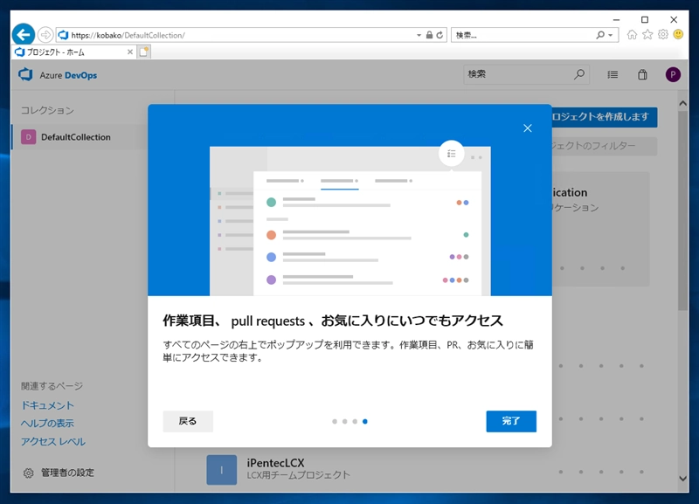
Task: Click the 管理者の設定 gear icon
Action: click(28, 473)
